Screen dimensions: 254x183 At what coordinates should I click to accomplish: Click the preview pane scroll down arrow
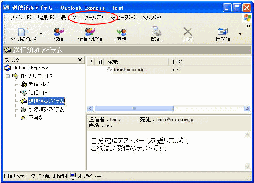[x=248, y=166]
